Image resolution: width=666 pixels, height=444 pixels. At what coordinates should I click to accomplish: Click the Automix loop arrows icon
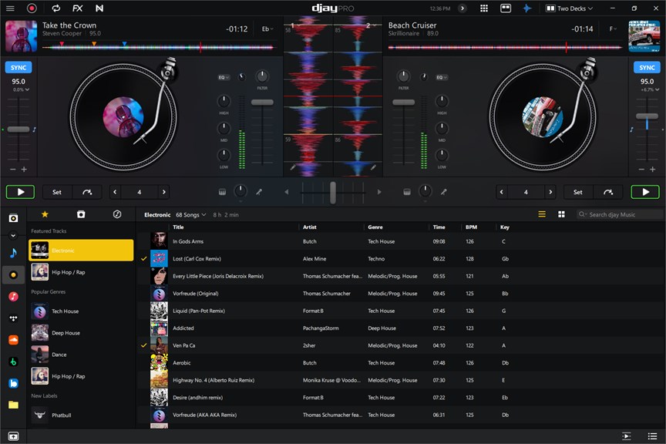coord(55,8)
